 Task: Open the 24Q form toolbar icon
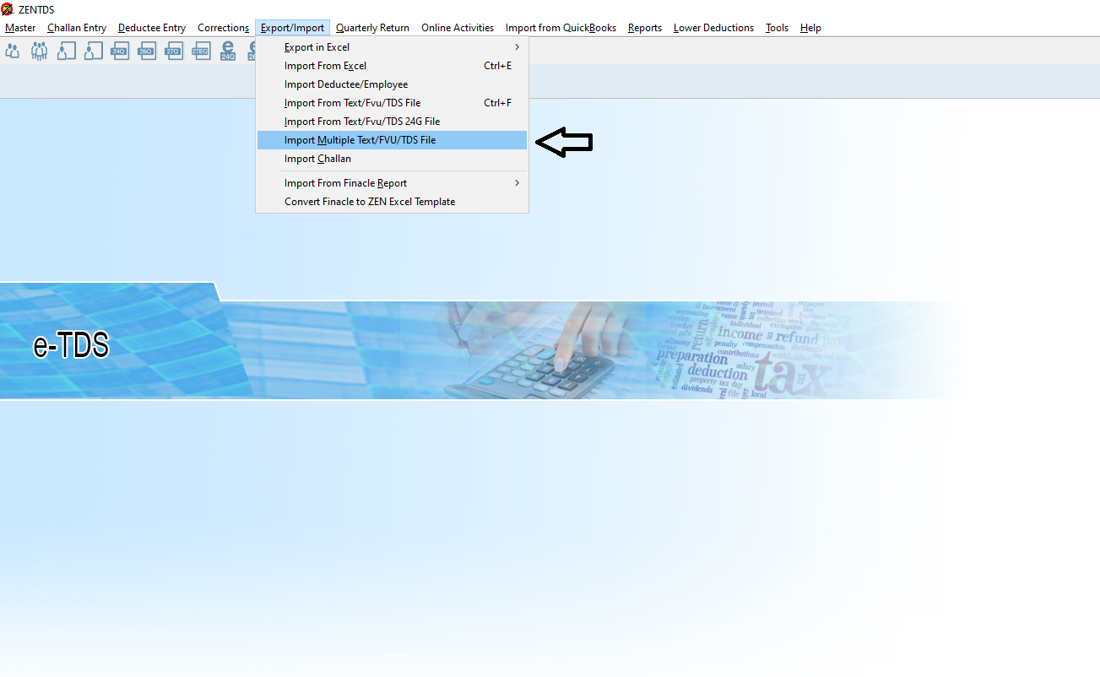click(120, 51)
